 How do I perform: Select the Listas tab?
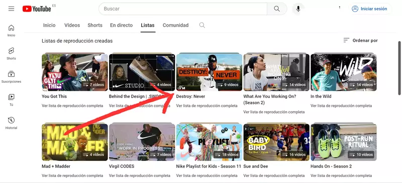[x=148, y=25]
